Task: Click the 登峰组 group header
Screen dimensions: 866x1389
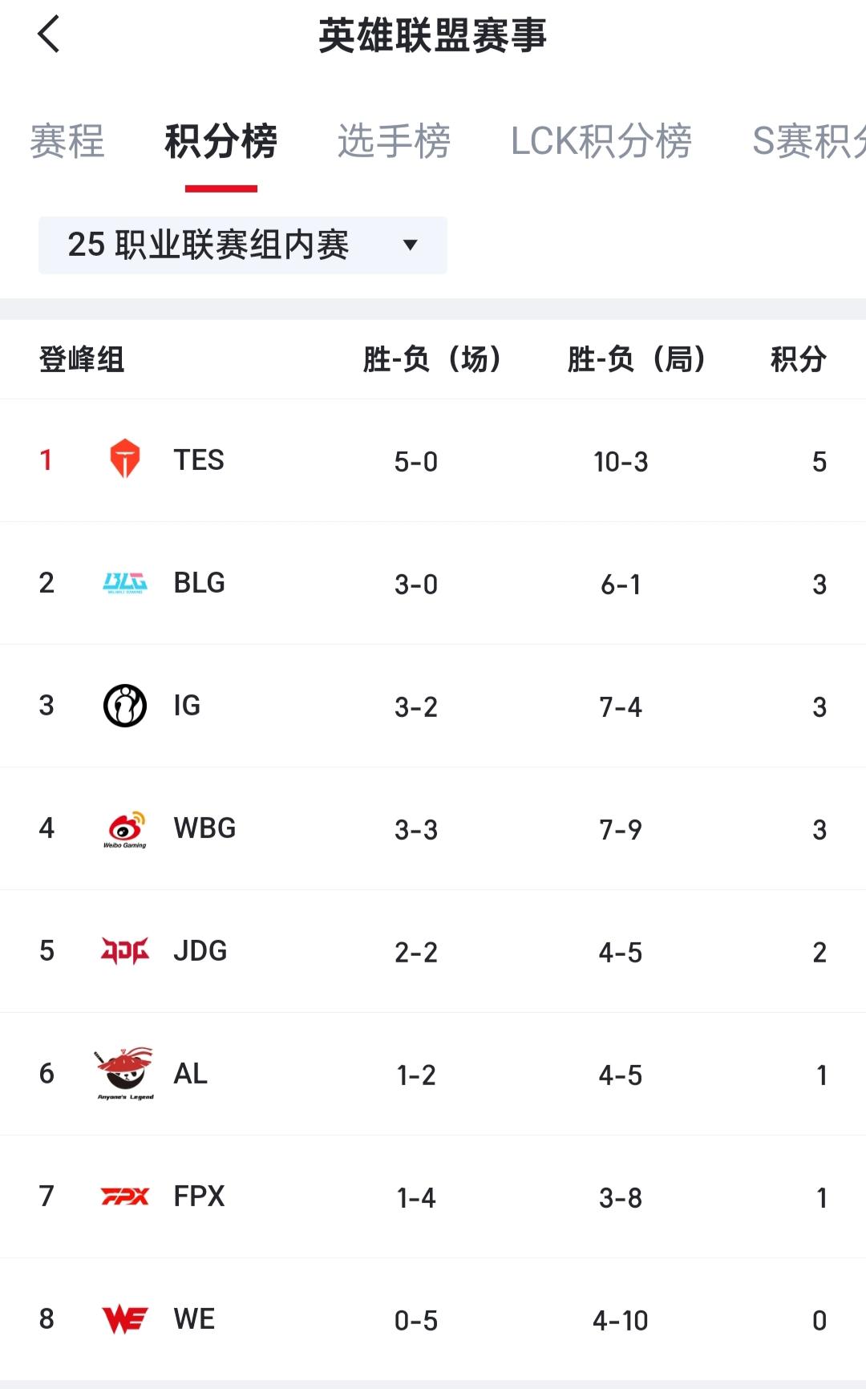Action: [82, 359]
